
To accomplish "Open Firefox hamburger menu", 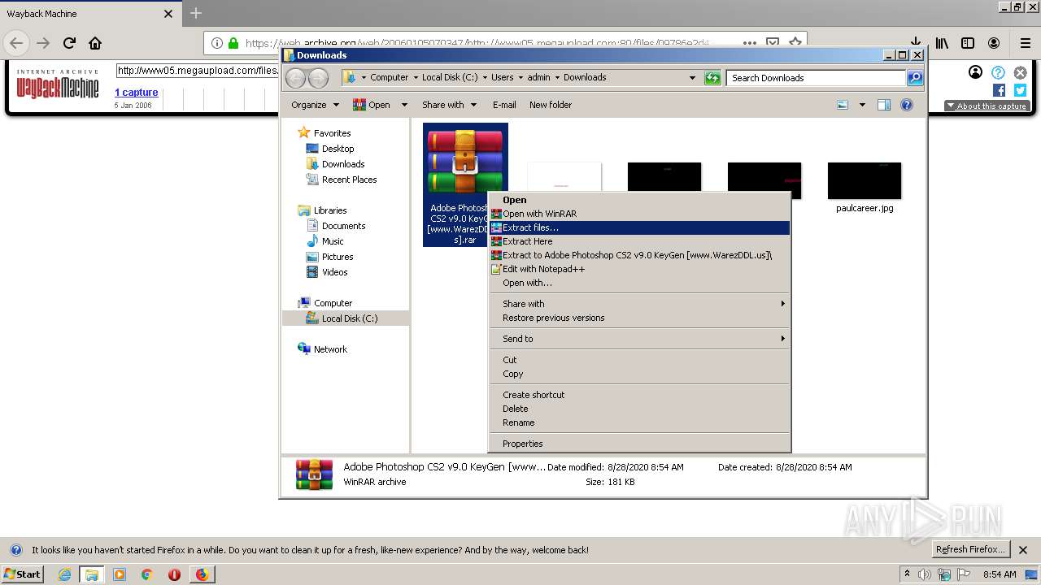I will (1026, 43).
